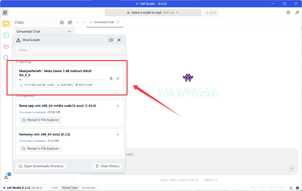The height and width of the screenshot is (191, 302).
Task: Open app settings gear in status bar
Action: point(297,188)
